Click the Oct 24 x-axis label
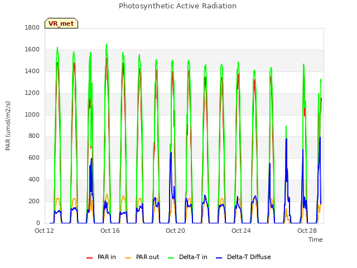Screen dimensions: 357x268 [x=241, y=231]
